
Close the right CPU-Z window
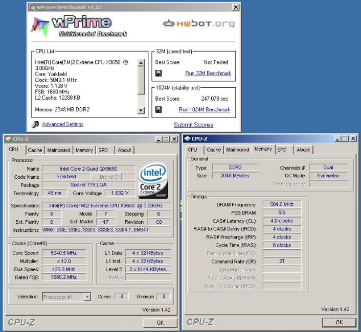353,138
